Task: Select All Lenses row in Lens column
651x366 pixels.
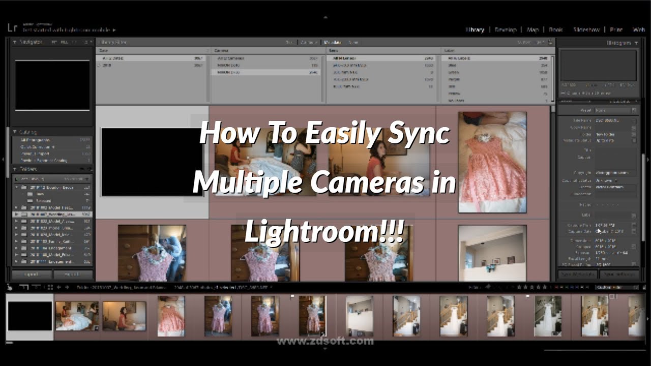Action: click(380, 58)
